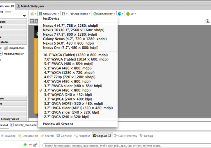Choose Nexus 7 (7.3", 800 × 1280)
This screenshot has width=211, height=148.
click(78, 34)
